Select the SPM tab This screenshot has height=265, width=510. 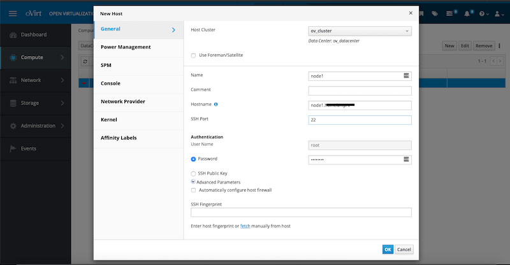tap(138, 66)
